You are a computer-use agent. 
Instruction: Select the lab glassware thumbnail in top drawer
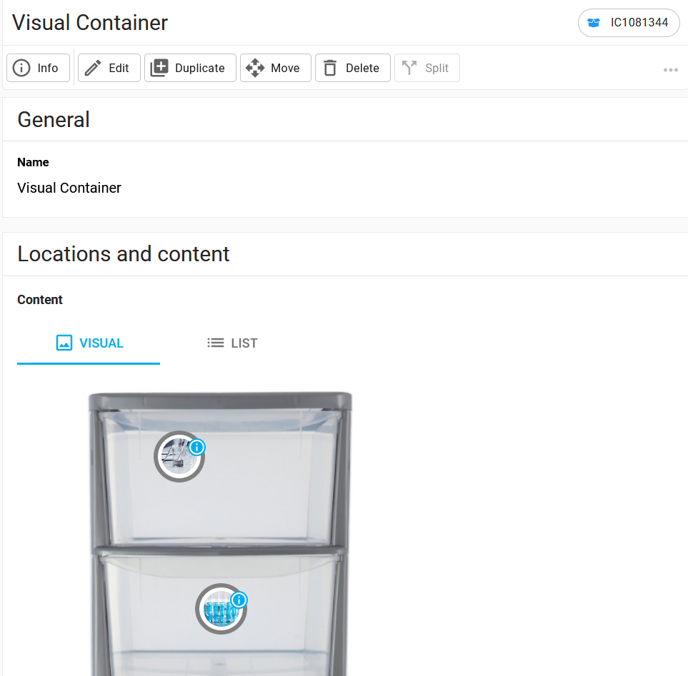pos(178,458)
